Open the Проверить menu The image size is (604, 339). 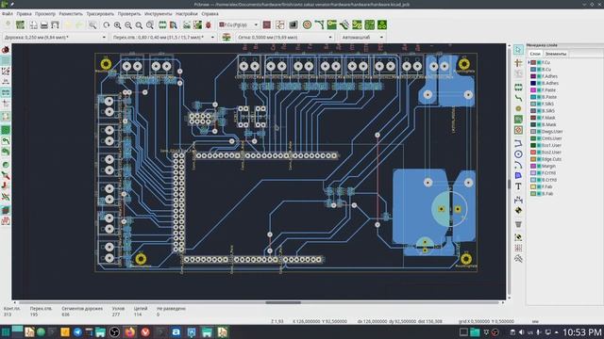(129, 13)
